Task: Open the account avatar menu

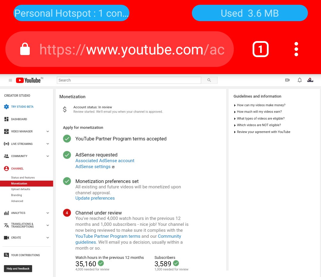Action: (310, 80)
